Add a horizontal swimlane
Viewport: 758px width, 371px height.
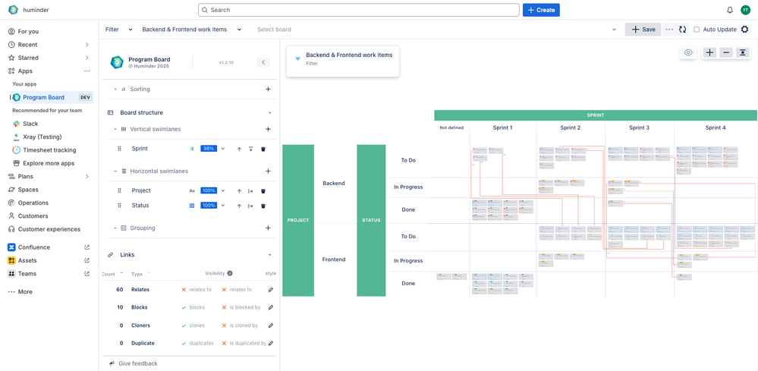pyautogui.click(x=269, y=171)
